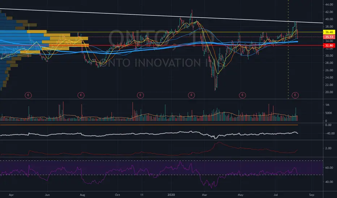This screenshot has width=337, height=198.
Task: Click the 0.00 indicator axis value
Action: [x=328, y=125]
